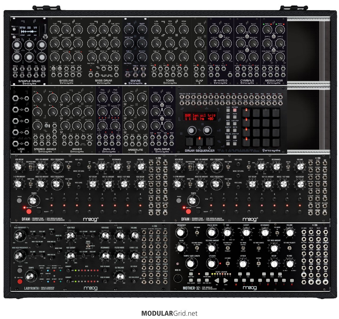Click the left encoder knob on Drum Sequencer
339x319 pixels.
191,130
